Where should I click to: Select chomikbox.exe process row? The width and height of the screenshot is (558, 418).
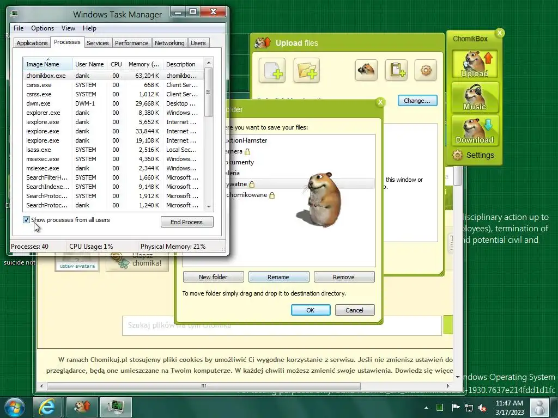point(114,76)
